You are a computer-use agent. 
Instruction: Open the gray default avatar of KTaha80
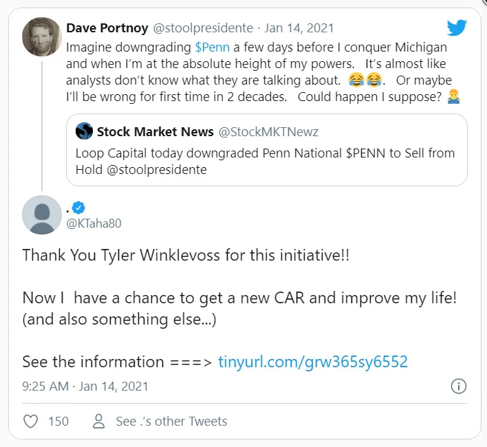pos(42,215)
